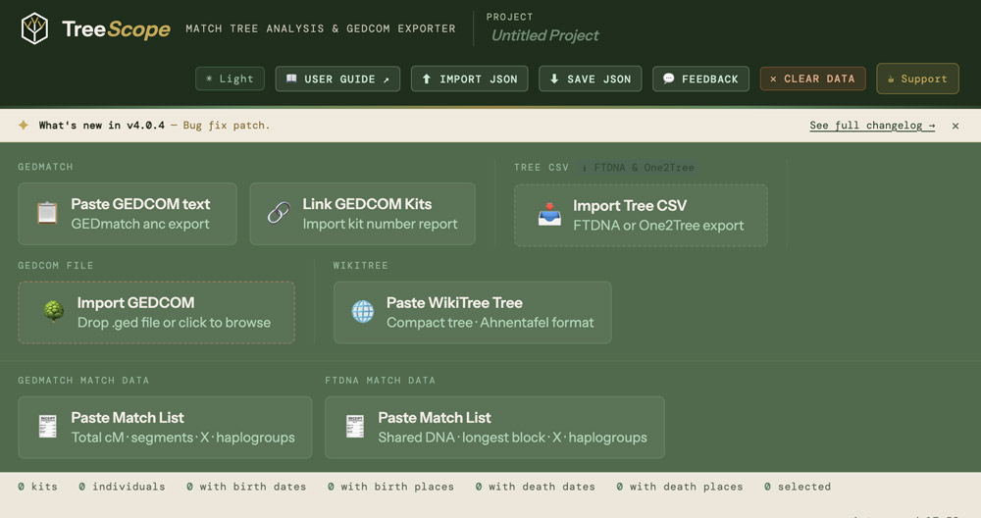Open FTDNA Paste Match List card
This screenshot has height=518, width=981.
tap(494, 428)
